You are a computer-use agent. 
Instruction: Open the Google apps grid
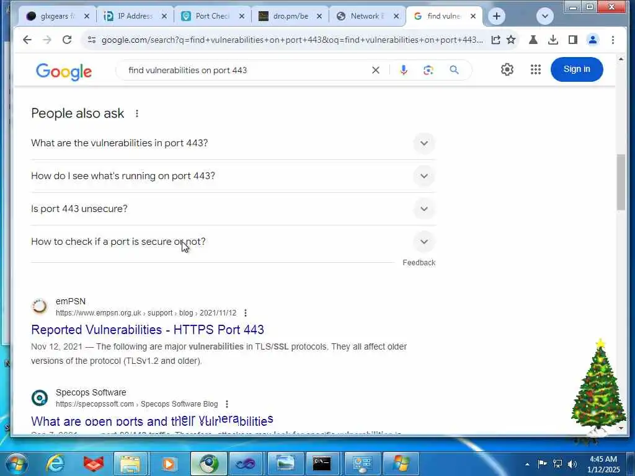(x=535, y=69)
